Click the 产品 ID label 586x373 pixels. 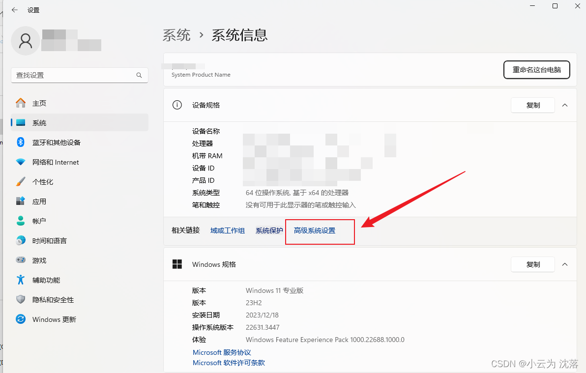point(204,180)
